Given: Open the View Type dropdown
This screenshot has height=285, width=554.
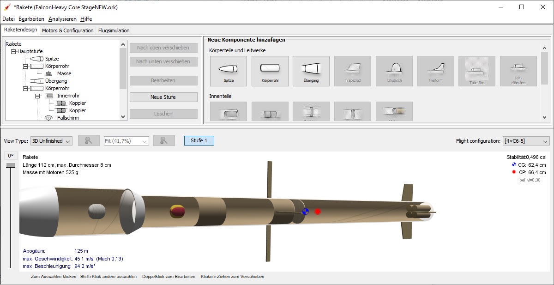Looking at the screenshot, I should (51, 141).
